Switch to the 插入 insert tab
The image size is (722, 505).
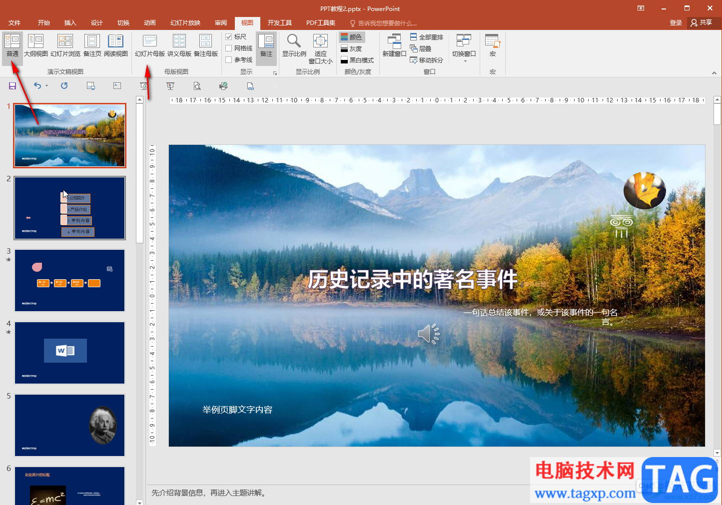click(x=70, y=23)
